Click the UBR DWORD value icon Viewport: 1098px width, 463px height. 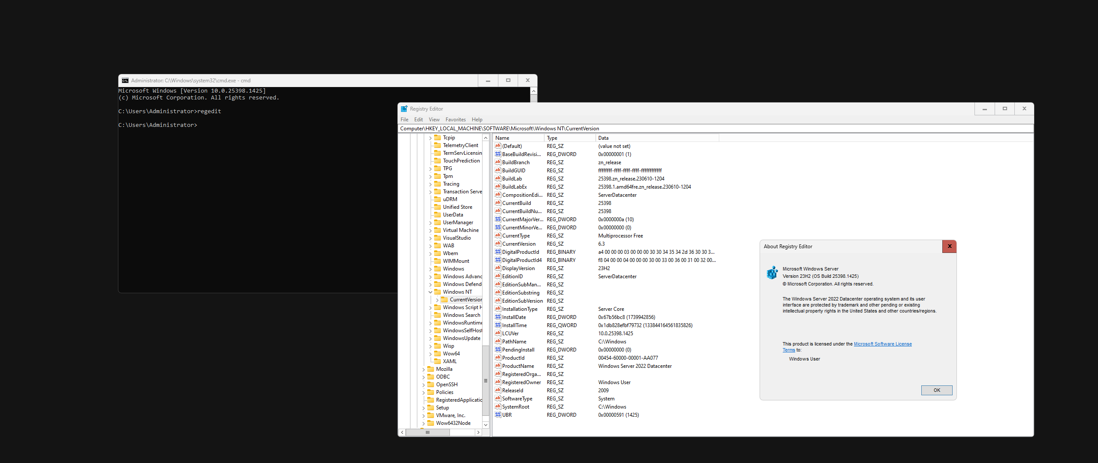498,415
